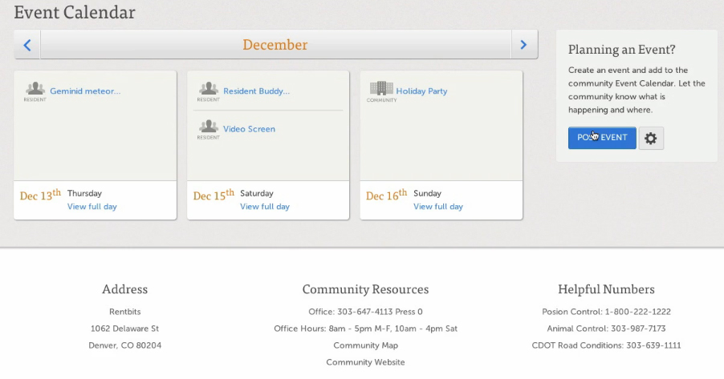View full day for Dec 13th Thursday

[x=92, y=207]
